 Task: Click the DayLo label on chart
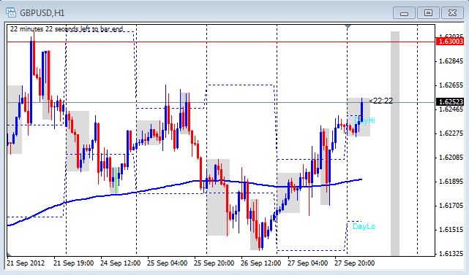click(x=364, y=226)
